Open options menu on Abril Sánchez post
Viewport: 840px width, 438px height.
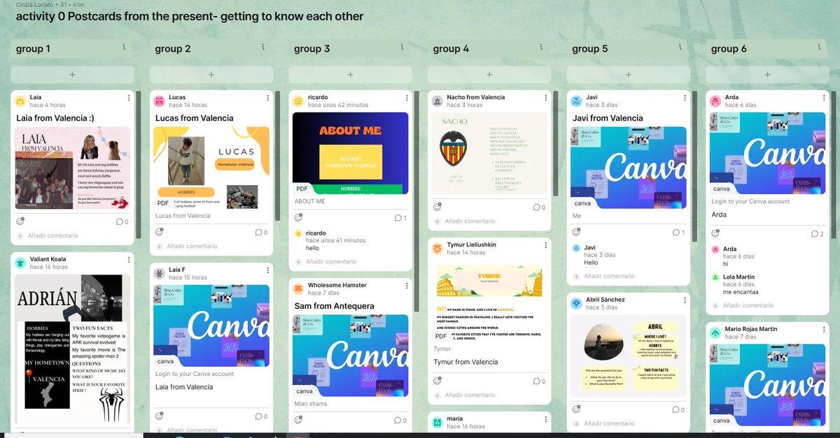coord(685,300)
